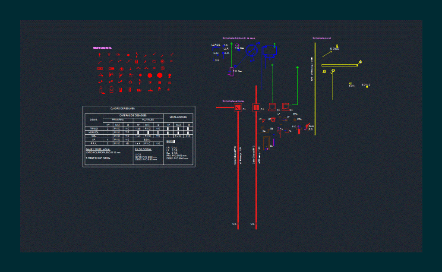Click the green vent arrowhead right of the tank
The image size is (442, 272).
coord(297,68)
